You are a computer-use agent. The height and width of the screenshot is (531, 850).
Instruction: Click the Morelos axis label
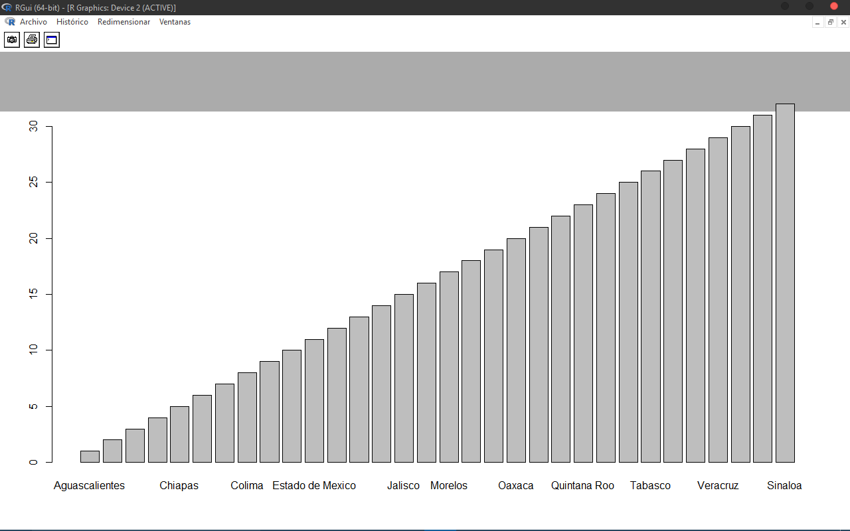point(449,486)
